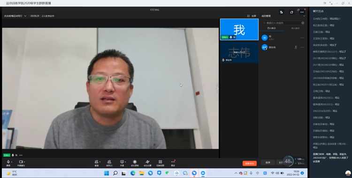Expand the camera options arrow

click(24, 162)
